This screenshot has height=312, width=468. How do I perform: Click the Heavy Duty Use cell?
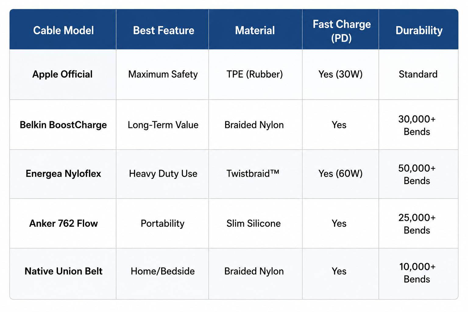[x=163, y=174]
